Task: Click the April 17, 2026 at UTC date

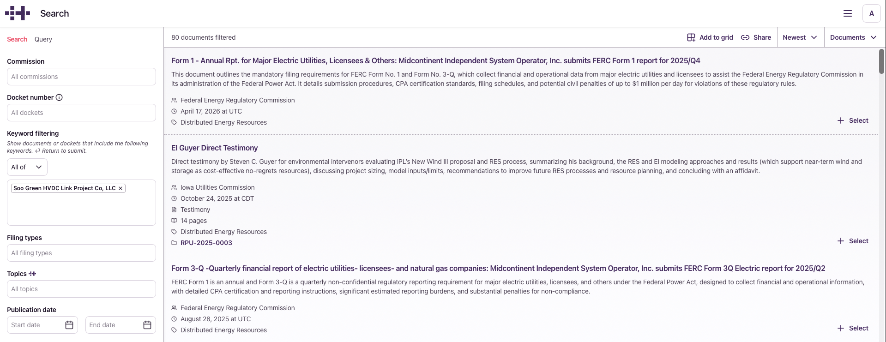Action: pyautogui.click(x=211, y=111)
